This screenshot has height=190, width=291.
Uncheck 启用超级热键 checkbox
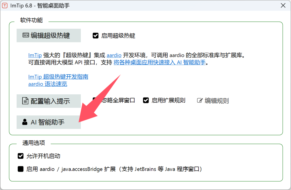coord(96,35)
